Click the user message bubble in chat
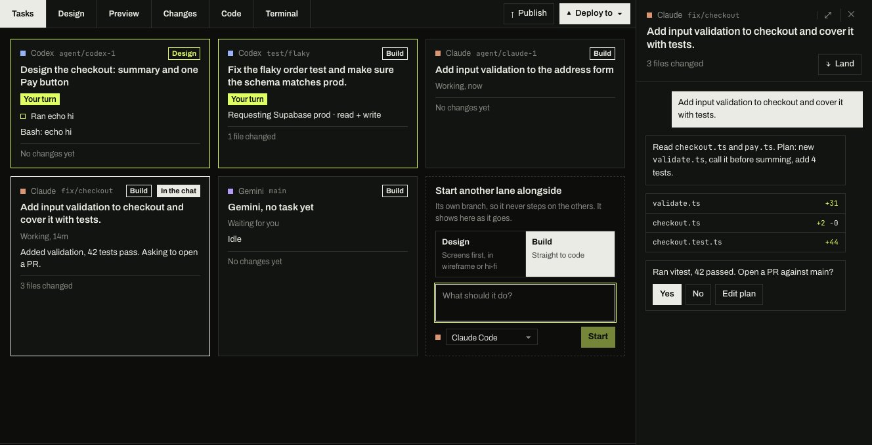Viewport: 872px width, 445px height. [x=766, y=108]
